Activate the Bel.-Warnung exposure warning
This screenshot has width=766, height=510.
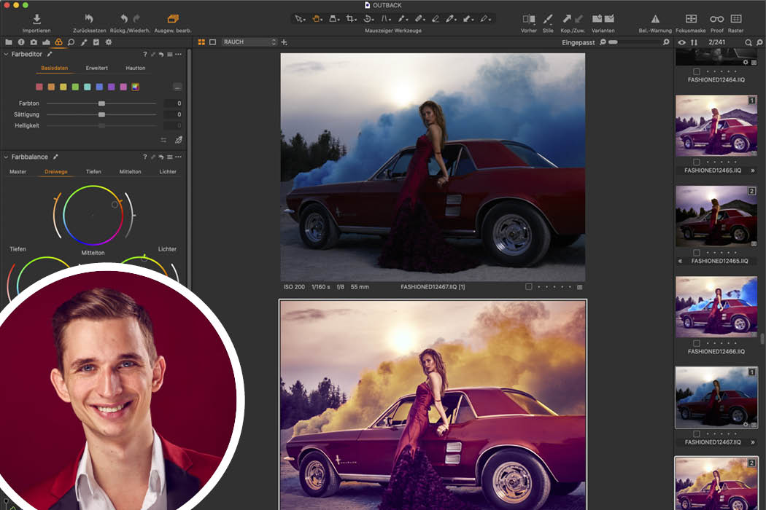[x=654, y=20]
